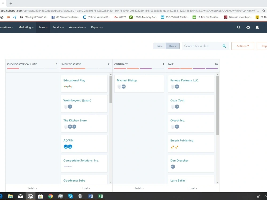Expand the Marketing menu
The image size is (267, 200).
tap(26, 27)
